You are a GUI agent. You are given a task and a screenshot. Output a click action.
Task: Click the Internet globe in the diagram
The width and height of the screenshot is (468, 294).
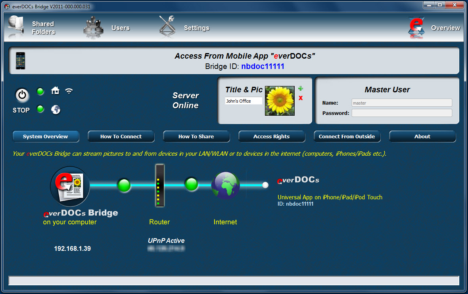(x=225, y=185)
